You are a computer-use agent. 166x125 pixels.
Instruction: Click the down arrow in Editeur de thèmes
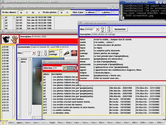coord(109,29)
